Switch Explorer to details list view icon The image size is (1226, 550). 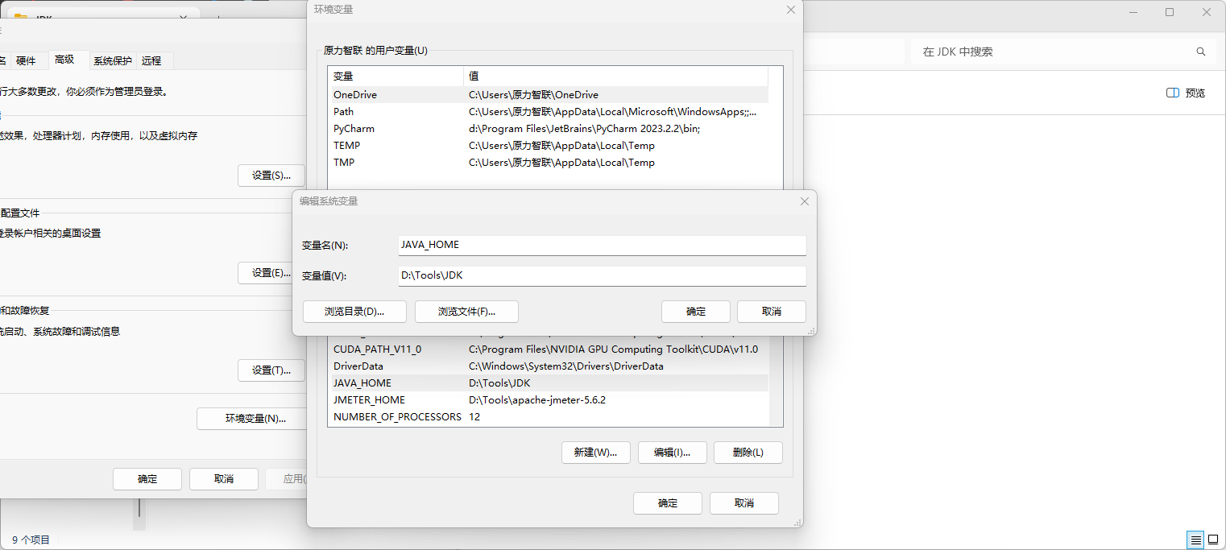pos(1196,540)
